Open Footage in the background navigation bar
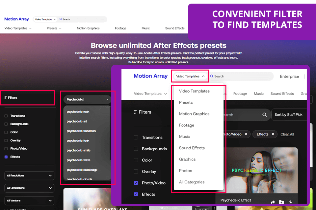 coord(120,28)
